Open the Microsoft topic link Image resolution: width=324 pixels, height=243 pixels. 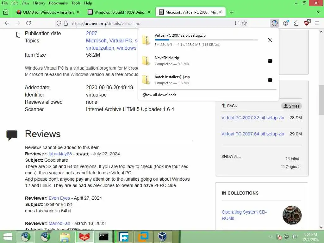point(96,40)
